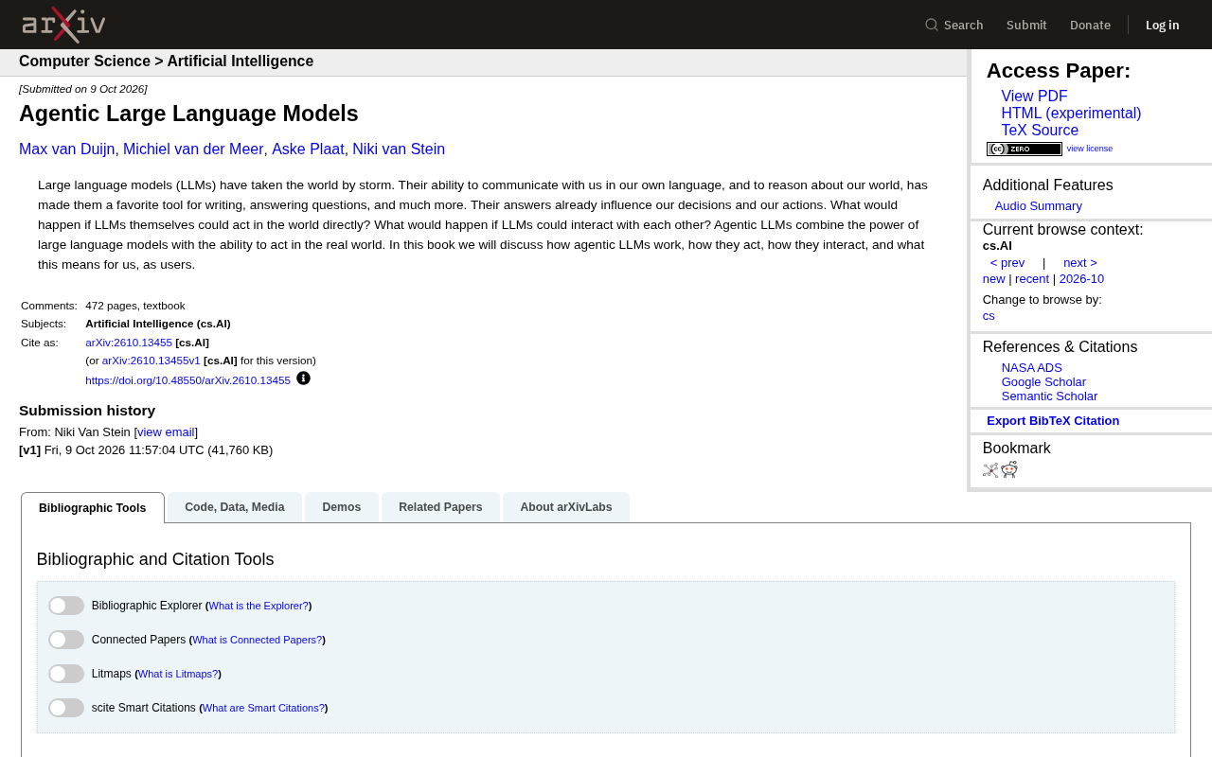This screenshot has height=757, width=1212.
Task: Open author Niki van Stein
Action: click(x=399, y=150)
